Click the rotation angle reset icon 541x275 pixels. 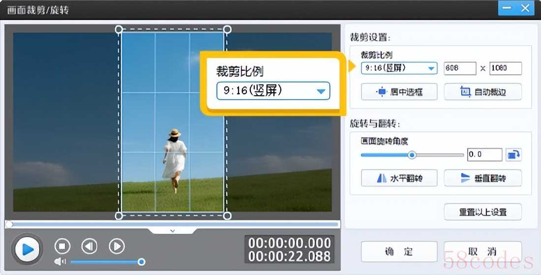click(x=513, y=155)
